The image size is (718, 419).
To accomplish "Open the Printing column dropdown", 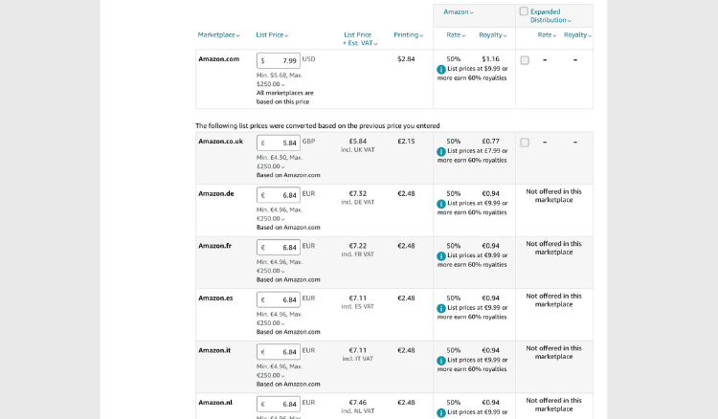I will (x=409, y=34).
